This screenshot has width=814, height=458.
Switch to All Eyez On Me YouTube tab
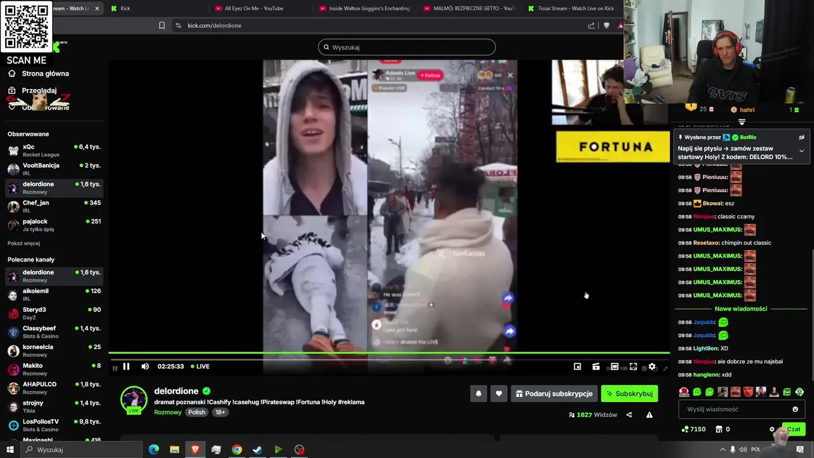[262, 8]
